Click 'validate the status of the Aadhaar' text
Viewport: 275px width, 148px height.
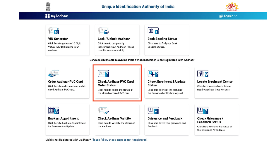pos(116,125)
